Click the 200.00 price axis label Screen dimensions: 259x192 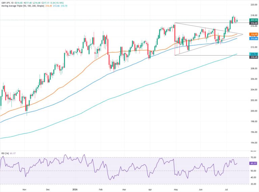click(x=254, y=111)
